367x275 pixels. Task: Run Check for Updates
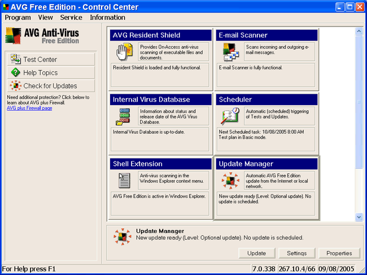[51, 86]
